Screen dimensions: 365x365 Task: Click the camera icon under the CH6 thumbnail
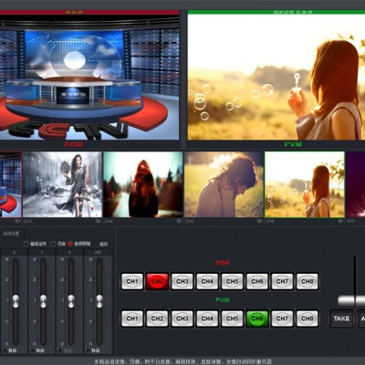coord(341,221)
